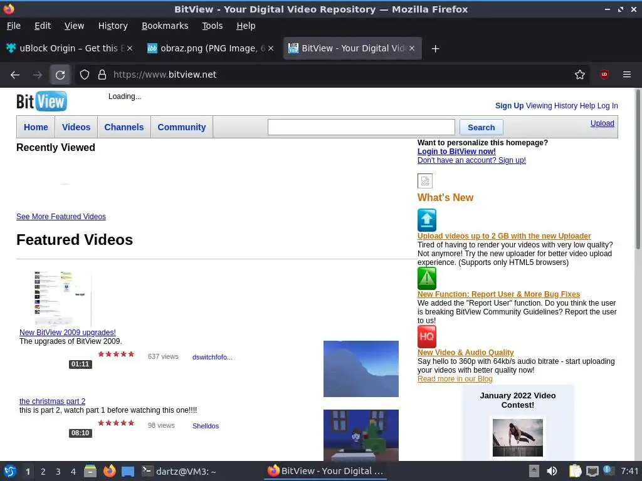Open the Firefox hamburger menu
The width and height of the screenshot is (642, 481).
click(x=627, y=75)
